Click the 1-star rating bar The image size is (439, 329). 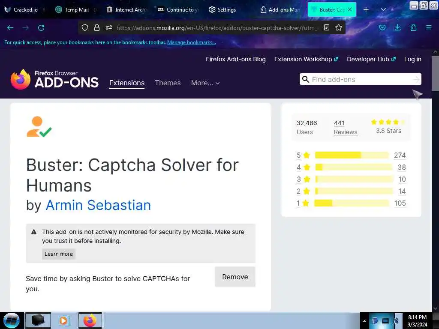(352, 203)
